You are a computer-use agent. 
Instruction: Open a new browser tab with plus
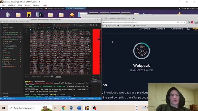[134, 18]
